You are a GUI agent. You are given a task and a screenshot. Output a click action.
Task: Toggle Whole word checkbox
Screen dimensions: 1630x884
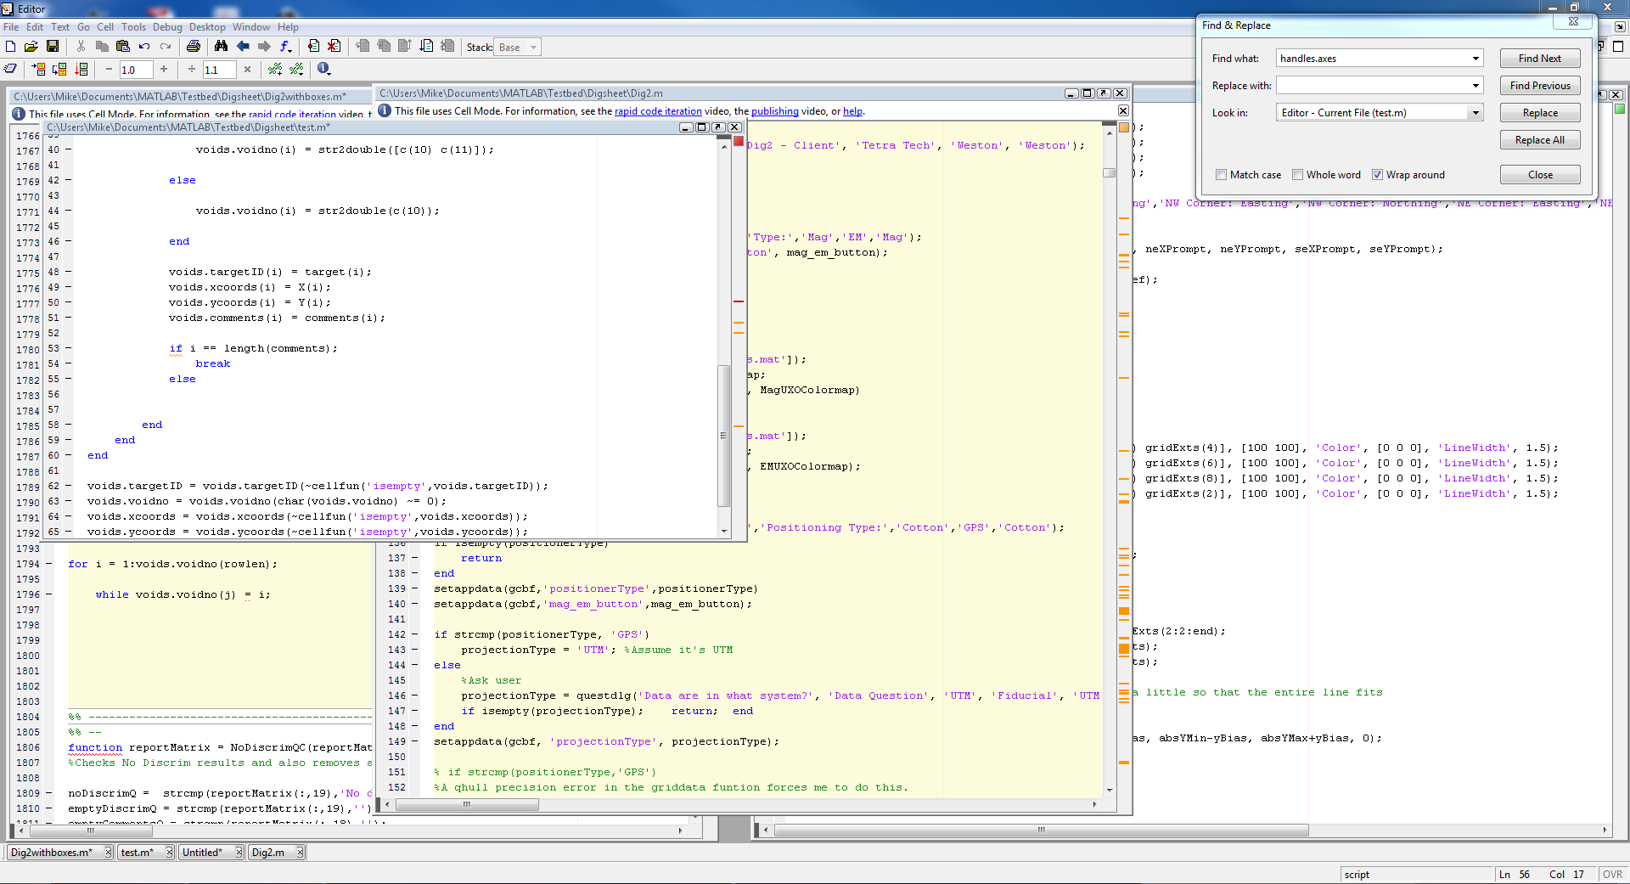pos(1297,175)
